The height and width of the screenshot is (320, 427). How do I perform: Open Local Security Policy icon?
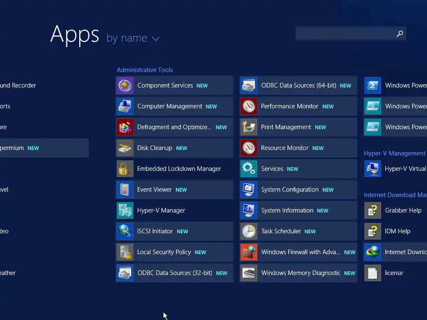click(125, 252)
